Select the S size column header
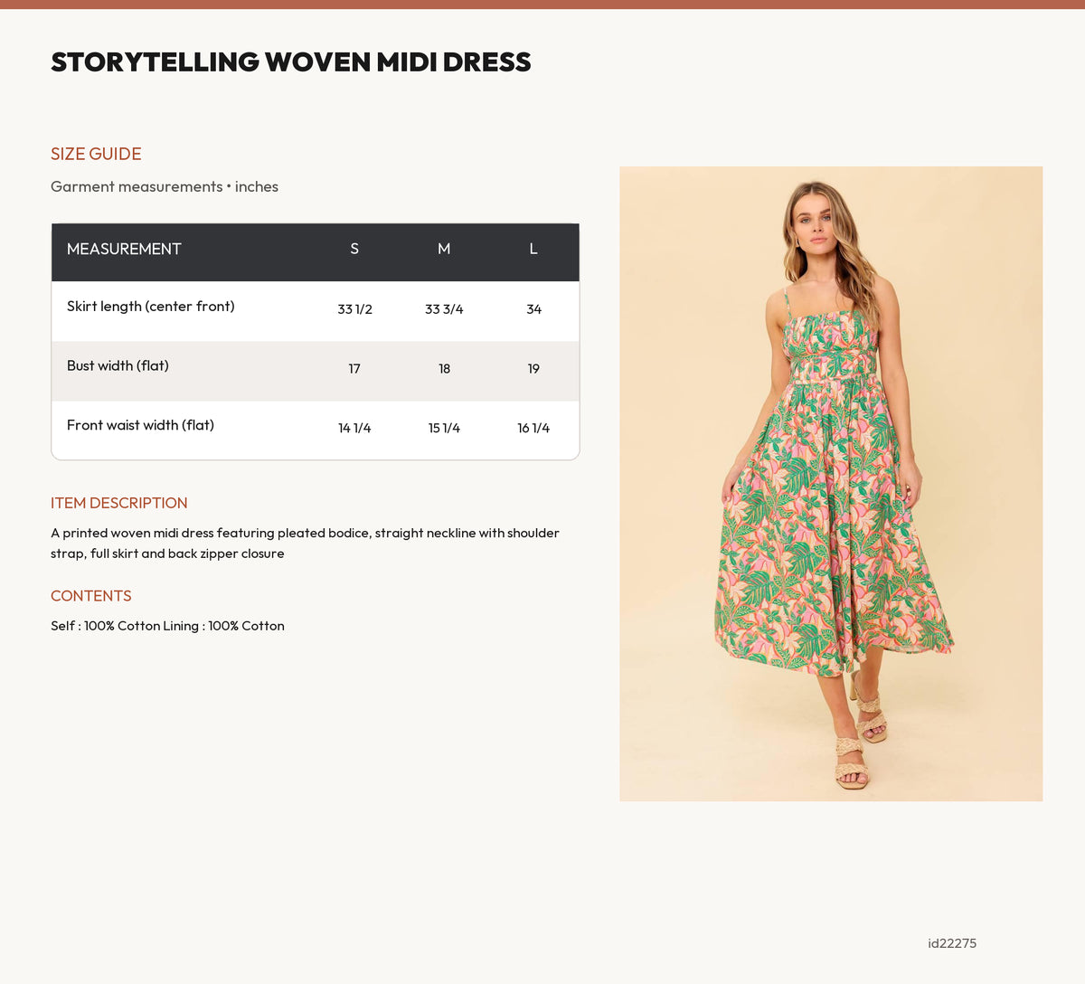1085x984 pixels. pyautogui.click(x=354, y=249)
